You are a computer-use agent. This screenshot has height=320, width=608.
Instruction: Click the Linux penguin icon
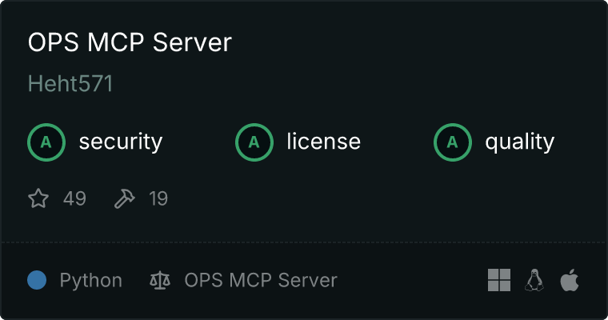[x=534, y=280]
